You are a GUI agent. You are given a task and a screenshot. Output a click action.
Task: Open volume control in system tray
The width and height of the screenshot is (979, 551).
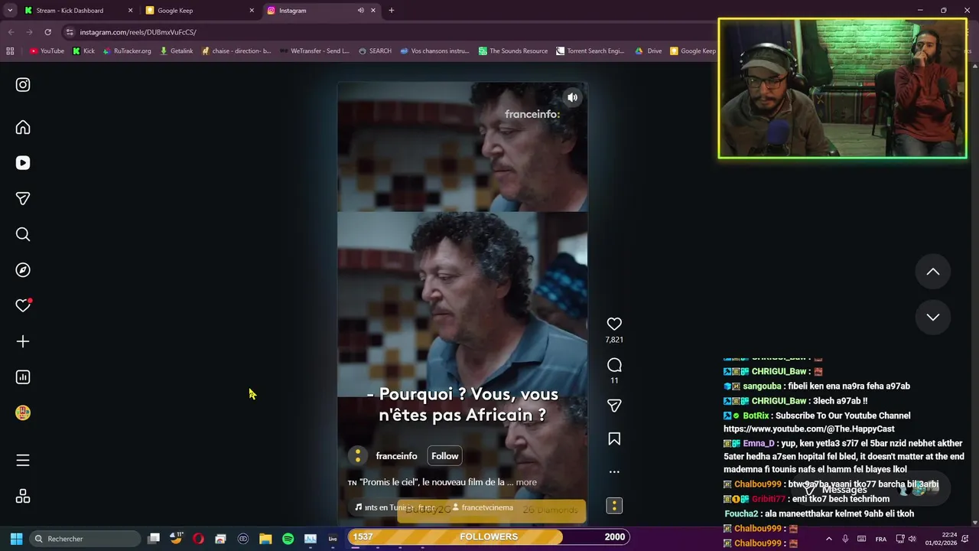(x=912, y=539)
